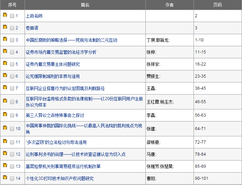This screenshot has width=242, height=185.
Task: Open the 卷首语 article link
Action: pos(32,28)
